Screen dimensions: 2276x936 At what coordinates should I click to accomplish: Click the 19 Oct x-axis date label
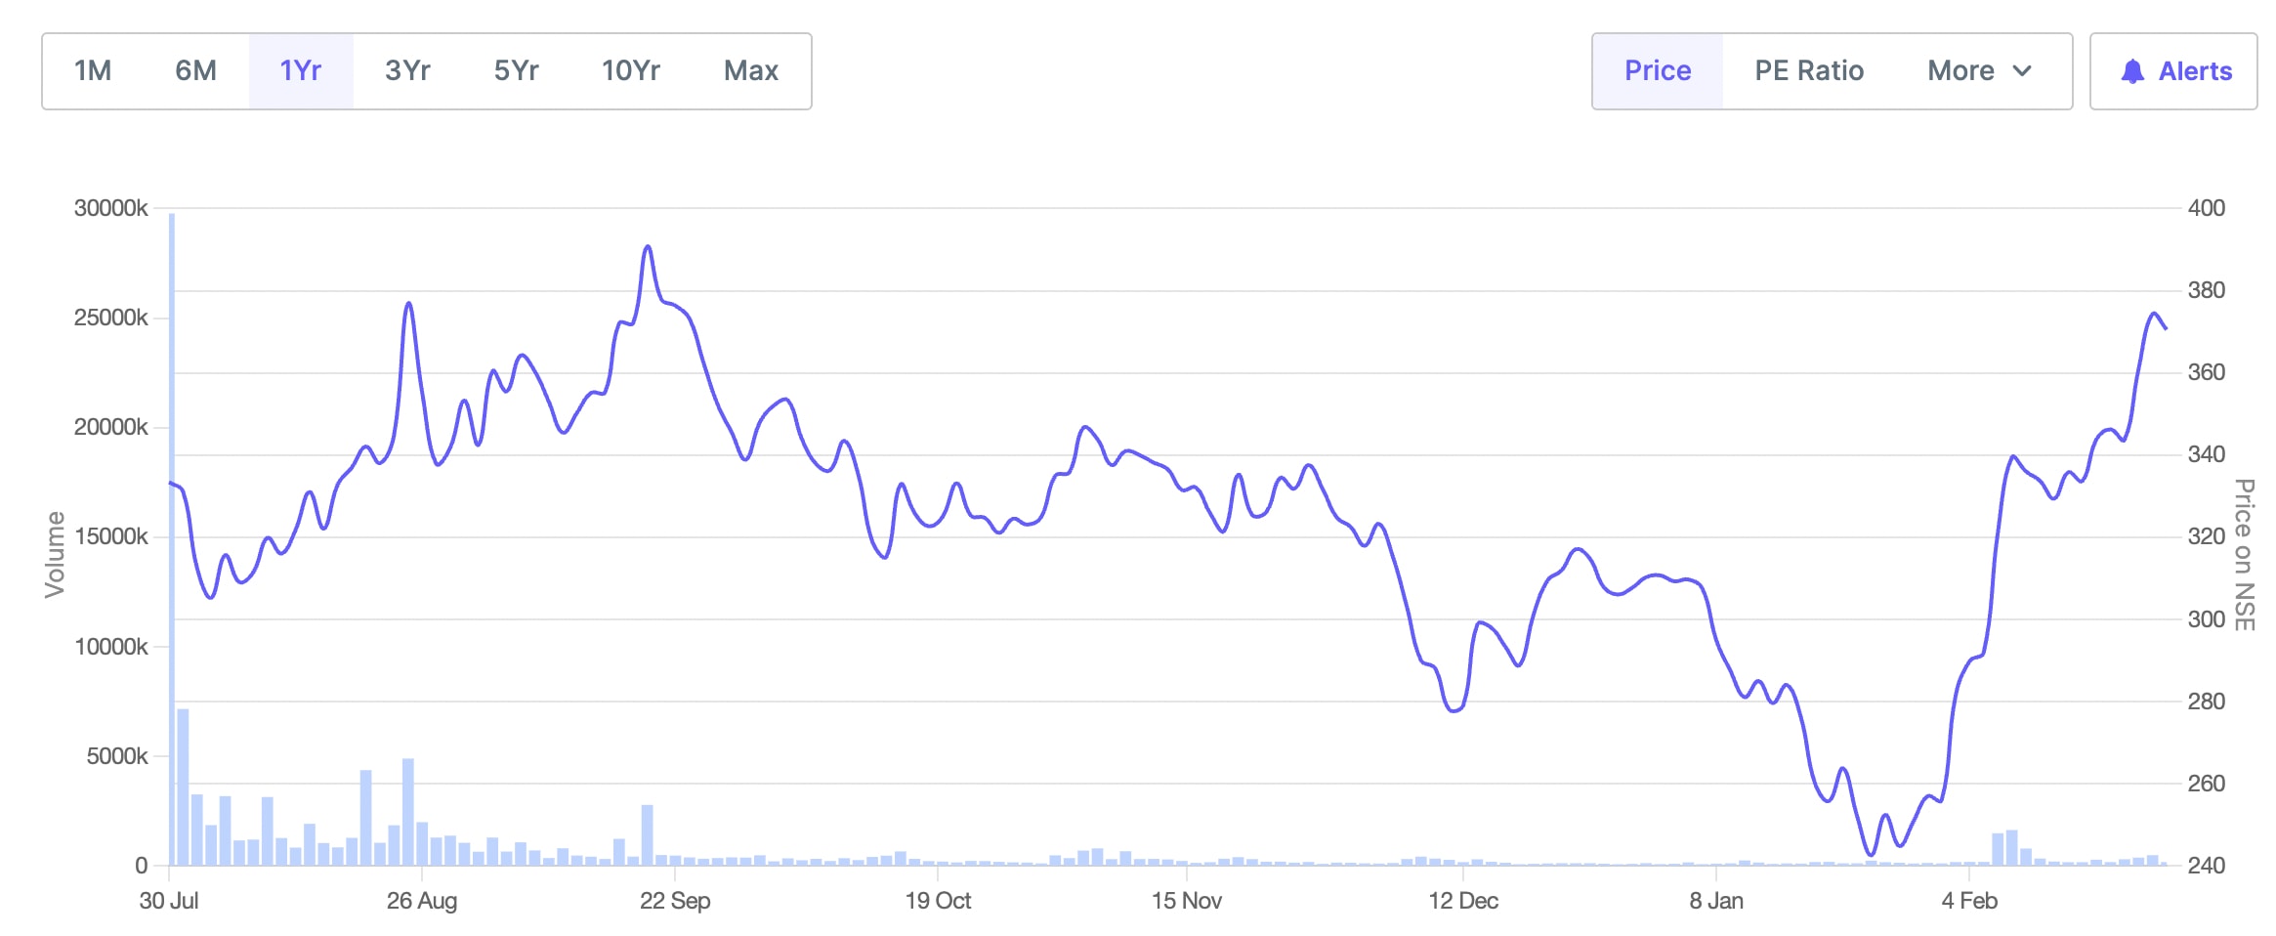(x=938, y=901)
